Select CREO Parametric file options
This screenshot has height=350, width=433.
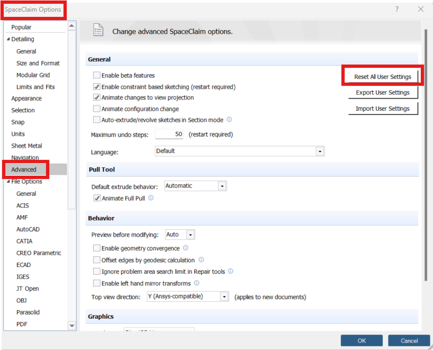point(39,253)
